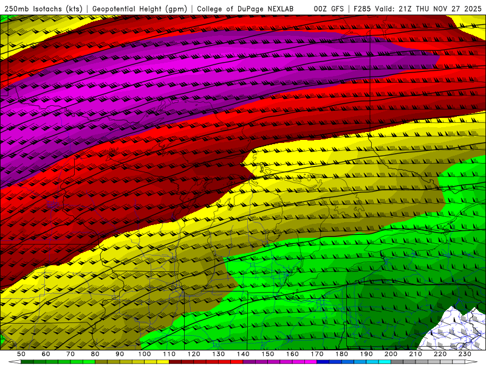Click the 200 value on the legend scale
Screen dimensions: 486x365
pos(391,354)
